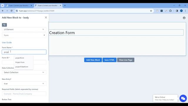Viewport: 188px width, 106px height.
Task: Click the View Live Page button
Action: pyautogui.click(x=126, y=60)
